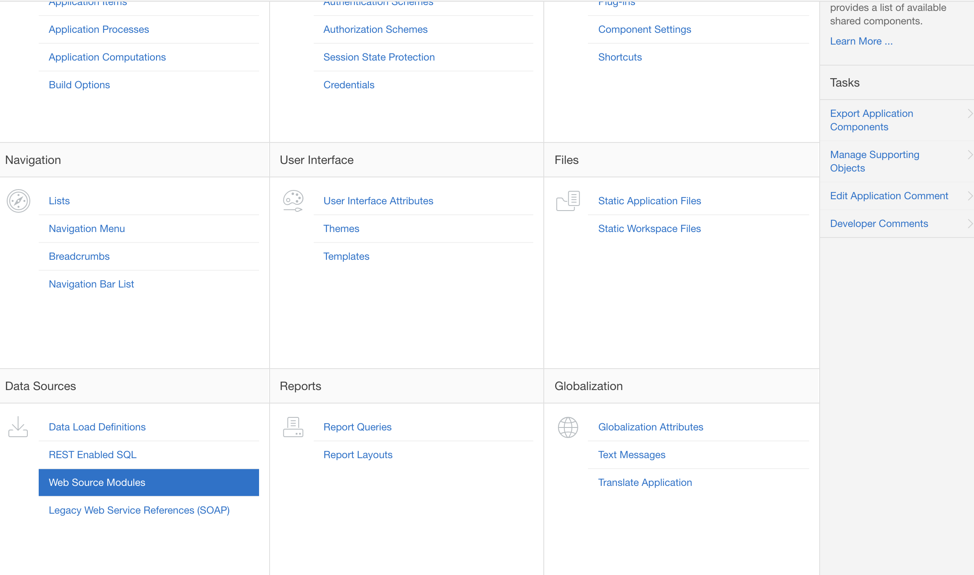Image resolution: width=974 pixels, height=575 pixels.
Task: Open Legacy Web Service References (SOAP)
Action: pos(139,510)
